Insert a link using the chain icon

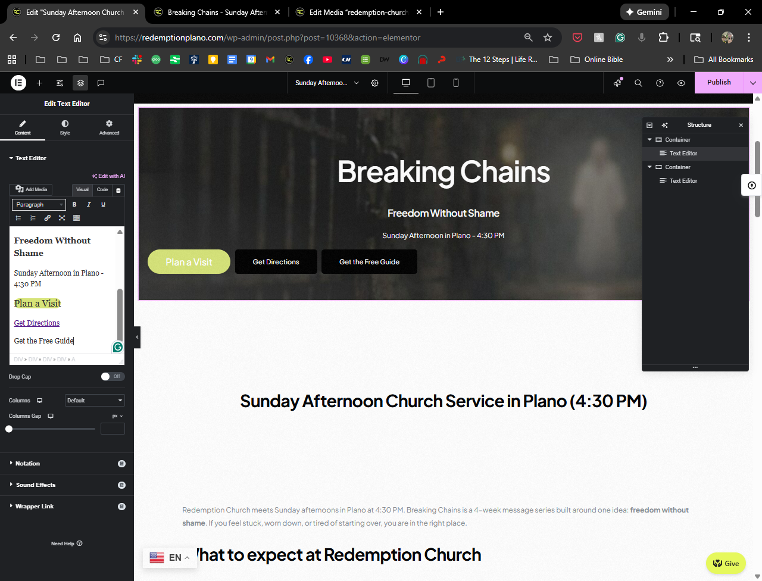pos(48,218)
